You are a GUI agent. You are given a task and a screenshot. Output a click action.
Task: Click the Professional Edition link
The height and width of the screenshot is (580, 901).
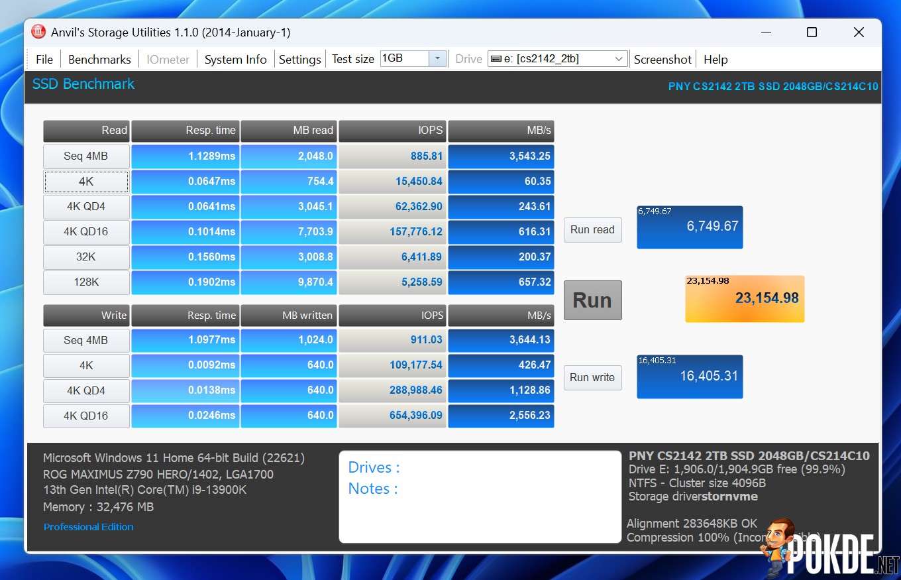(x=89, y=527)
